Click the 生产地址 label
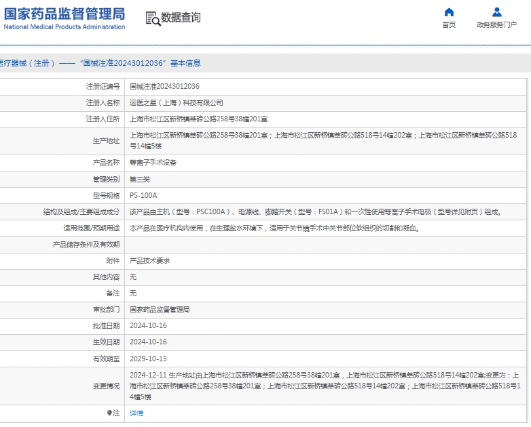The width and height of the screenshot is (531, 427). pyautogui.click(x=107, y=141)
